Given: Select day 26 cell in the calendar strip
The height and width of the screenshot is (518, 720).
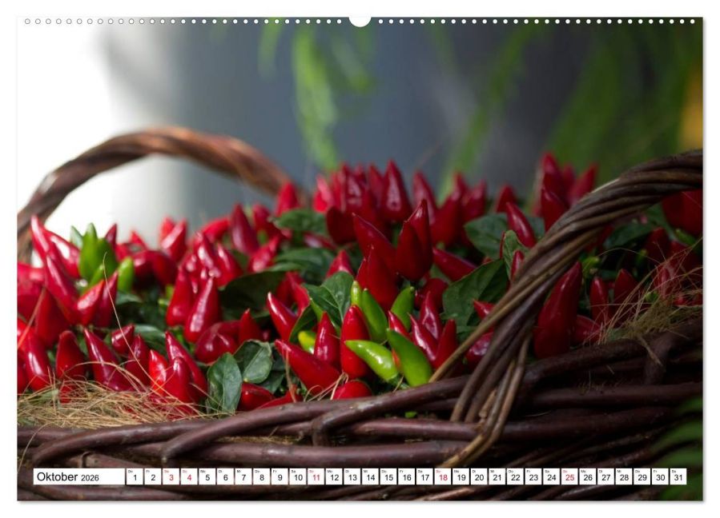Looking at the screenshot, I should pos(588,476).
